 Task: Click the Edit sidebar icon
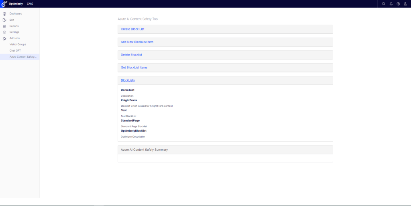[4, 20]
